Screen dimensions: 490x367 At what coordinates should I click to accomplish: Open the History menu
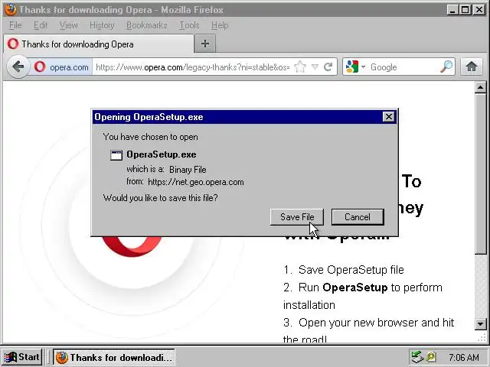102,25
